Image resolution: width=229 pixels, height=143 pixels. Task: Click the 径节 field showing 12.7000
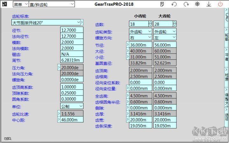click(72, 30)
